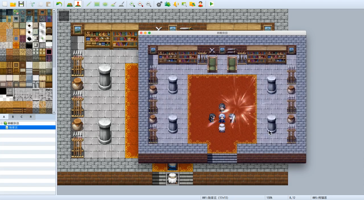
Task: Click the 8,12 coordinates in status bar
Action: (x=292, y=197)
